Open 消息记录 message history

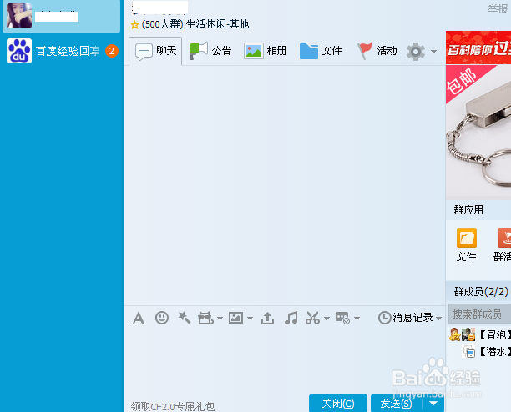(x=406, y=318)
